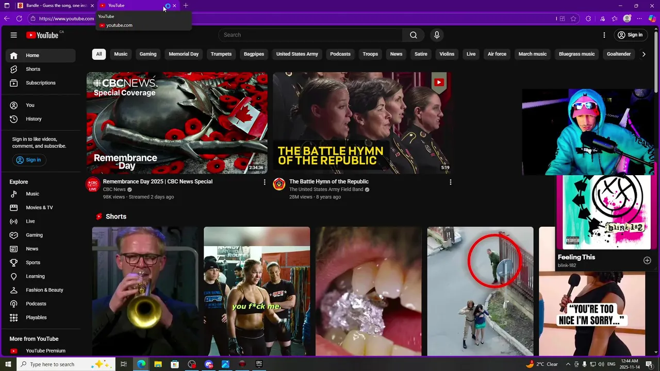This screenshot has width=660, height=371.
Task: Select the Trumpets filter chip
Action: [x=221, y=54]
